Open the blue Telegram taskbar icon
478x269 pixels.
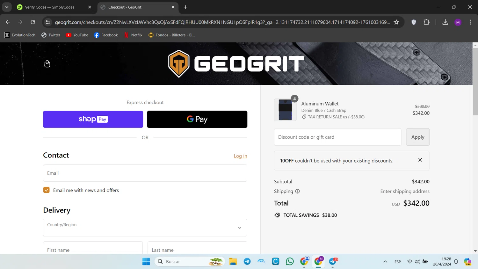pos(247,261)
